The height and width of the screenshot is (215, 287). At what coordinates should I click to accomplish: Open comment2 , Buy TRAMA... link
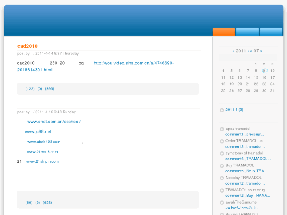[248, 196]
